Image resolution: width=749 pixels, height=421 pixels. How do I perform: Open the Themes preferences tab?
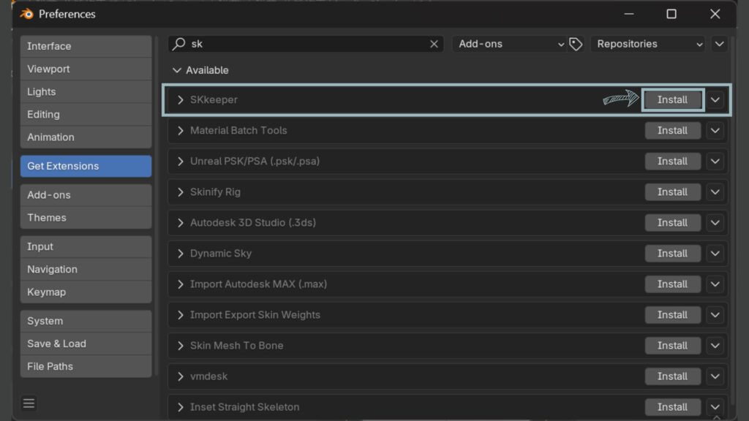pos(86,218)
